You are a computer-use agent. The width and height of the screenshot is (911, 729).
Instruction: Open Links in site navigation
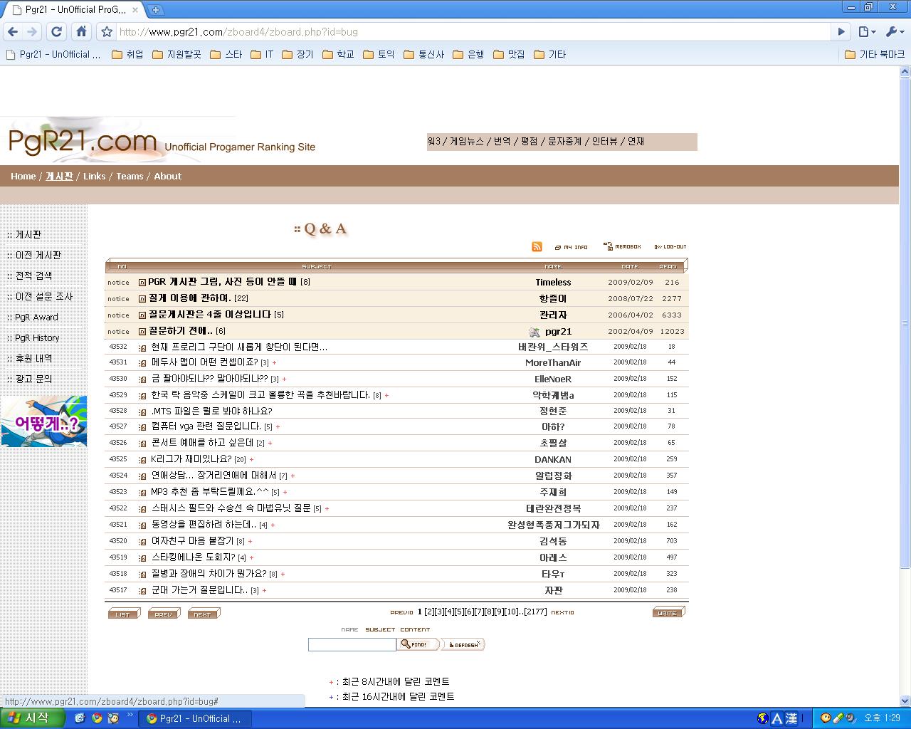94,176
